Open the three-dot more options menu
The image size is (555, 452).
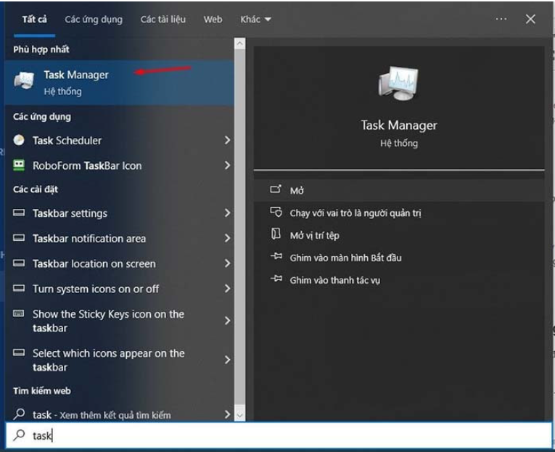501,20
